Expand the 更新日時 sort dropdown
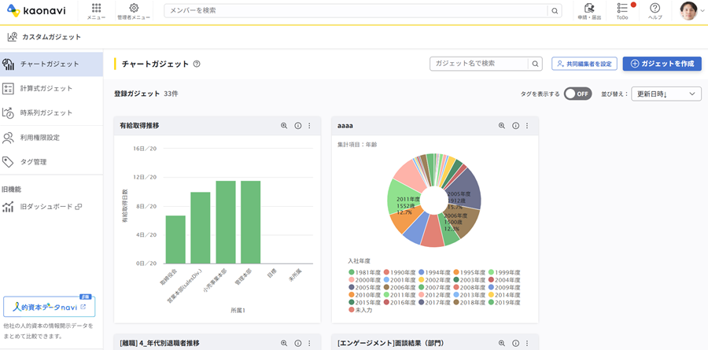The width and height of the screenshot is (708, 350). [666, 94]
